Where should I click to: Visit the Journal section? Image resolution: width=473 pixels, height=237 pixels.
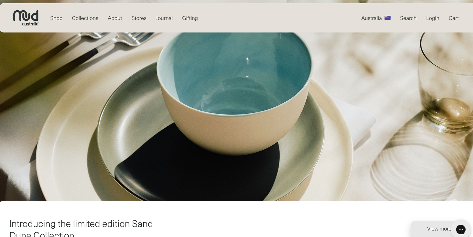164,18
